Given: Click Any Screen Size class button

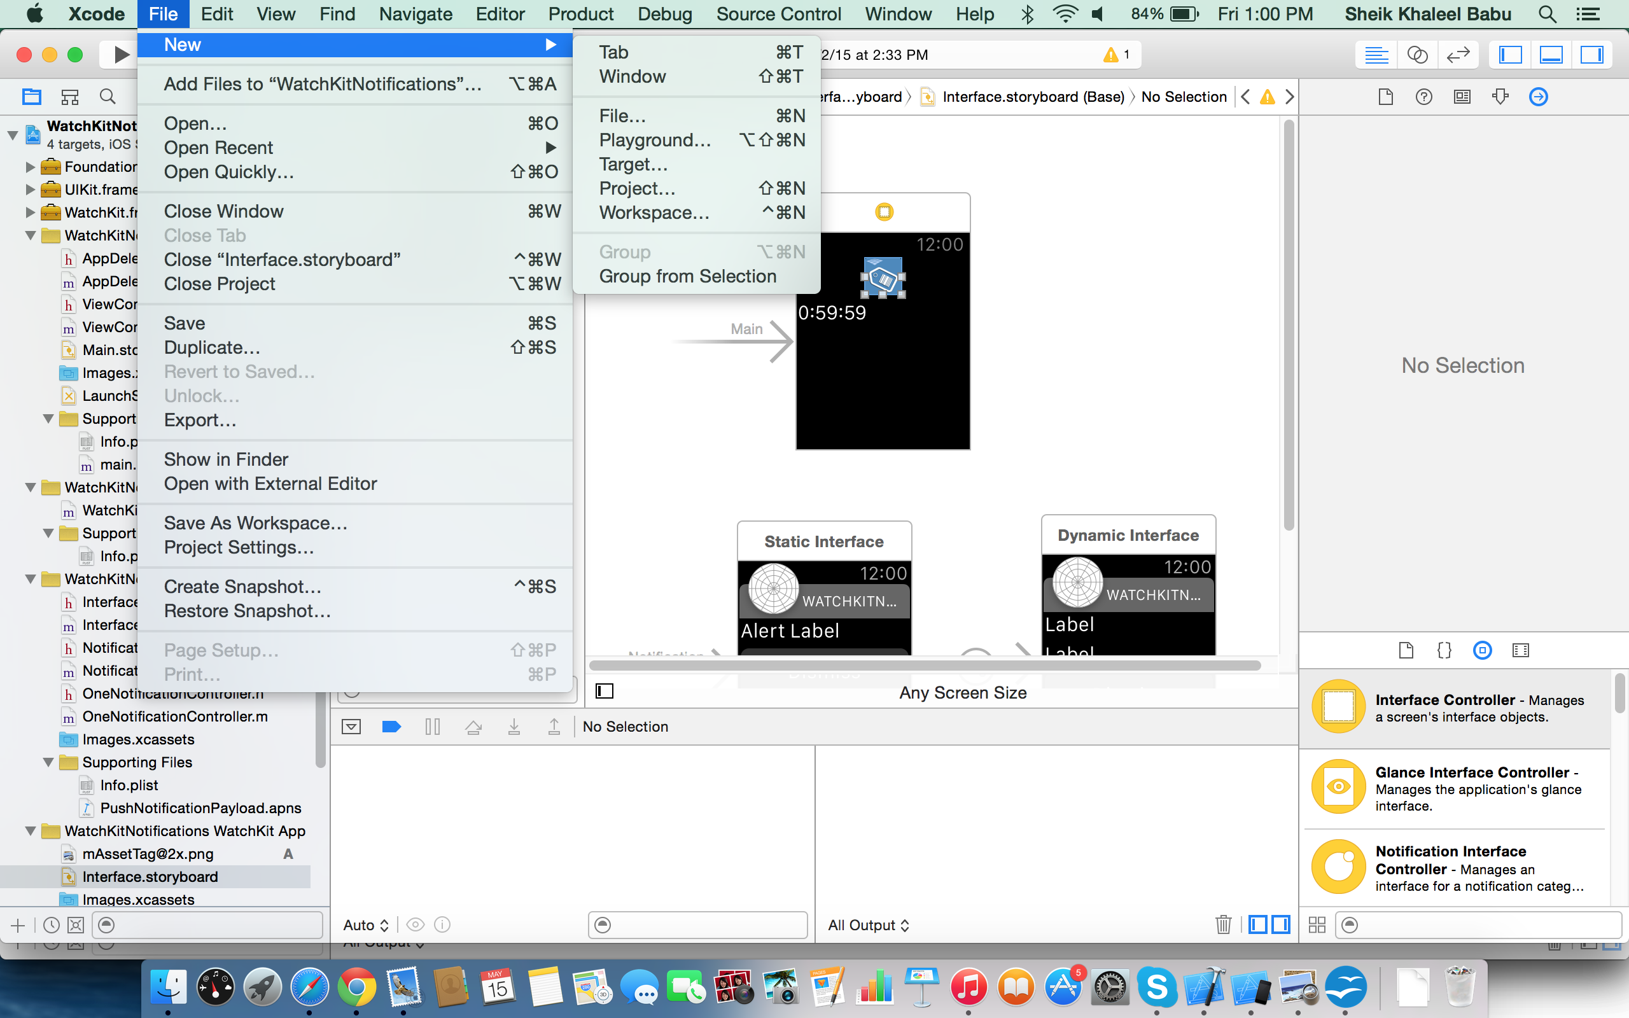Looking at the screenshot, I should click(963, 693).
